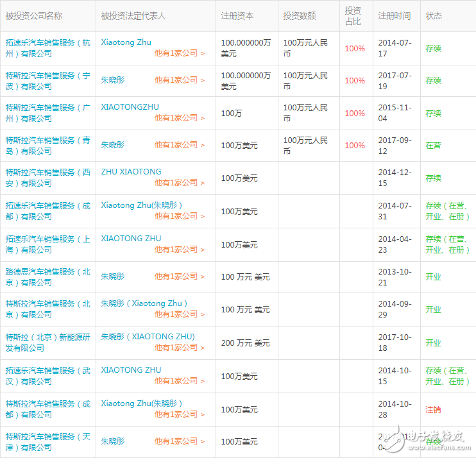Select the red 注销 status cell

click(433, 410)
